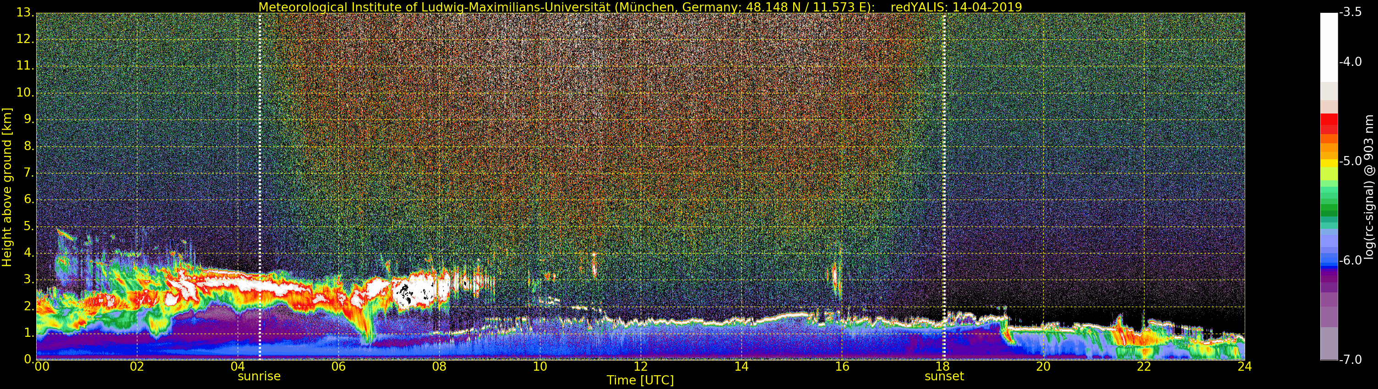
Task: Click the x-axis tick label '22'
Action: [1144, 366]
